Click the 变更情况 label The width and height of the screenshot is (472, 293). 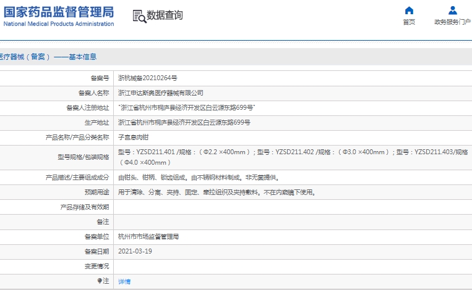[97, 266]
